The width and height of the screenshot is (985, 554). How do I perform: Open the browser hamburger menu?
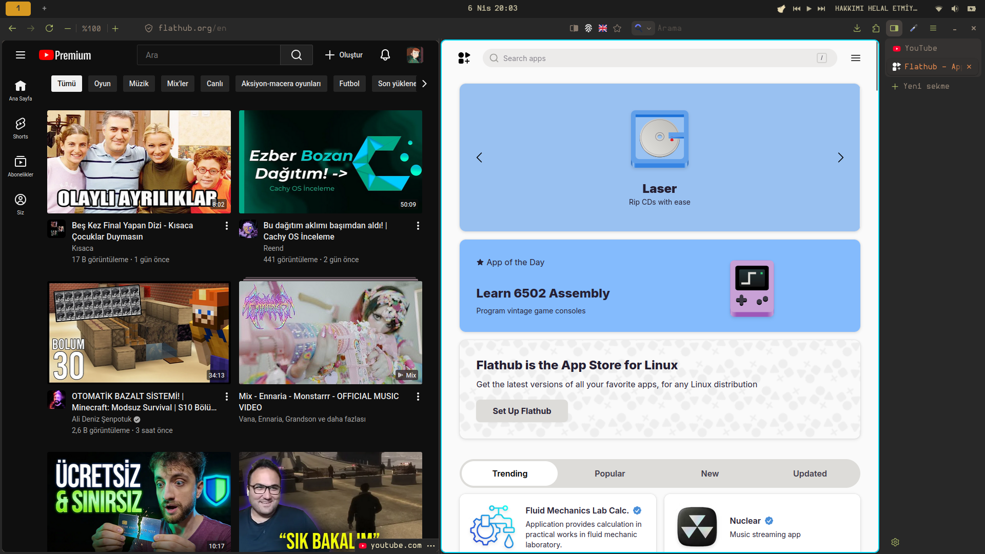[x=933, y=28]
